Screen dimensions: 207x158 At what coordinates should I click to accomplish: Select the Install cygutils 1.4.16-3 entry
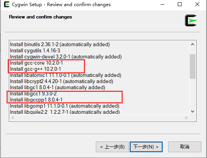click(x=35, y=50)
